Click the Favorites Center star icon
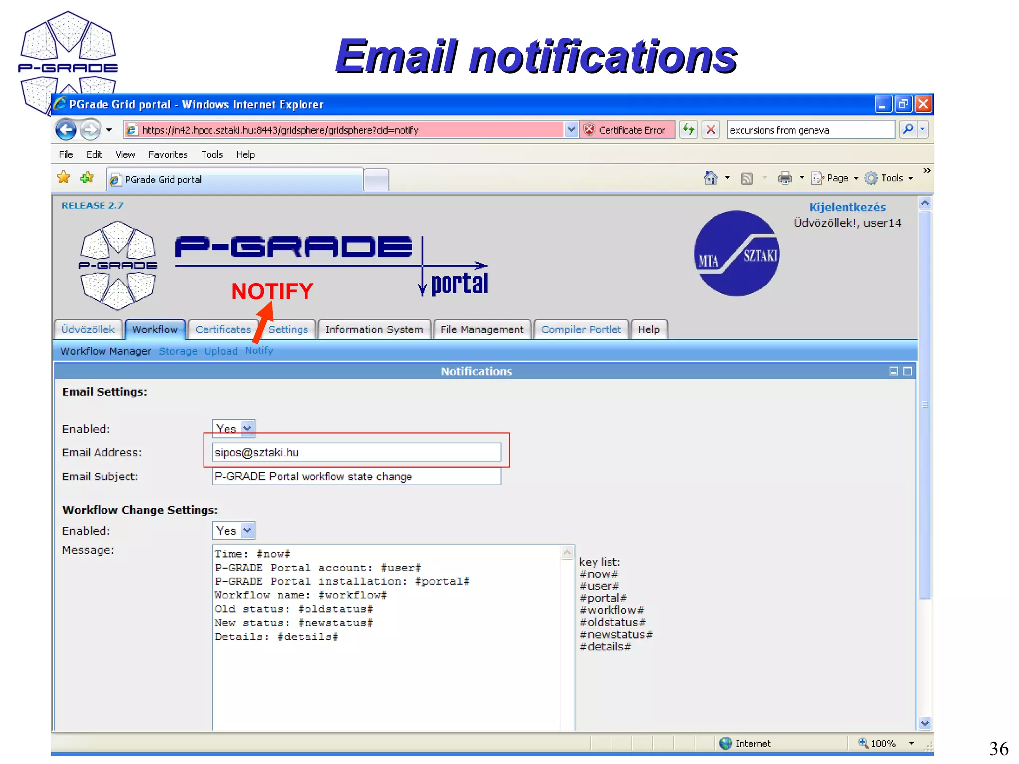Viewport: 1019px width, 764px height. coord(64,177)
